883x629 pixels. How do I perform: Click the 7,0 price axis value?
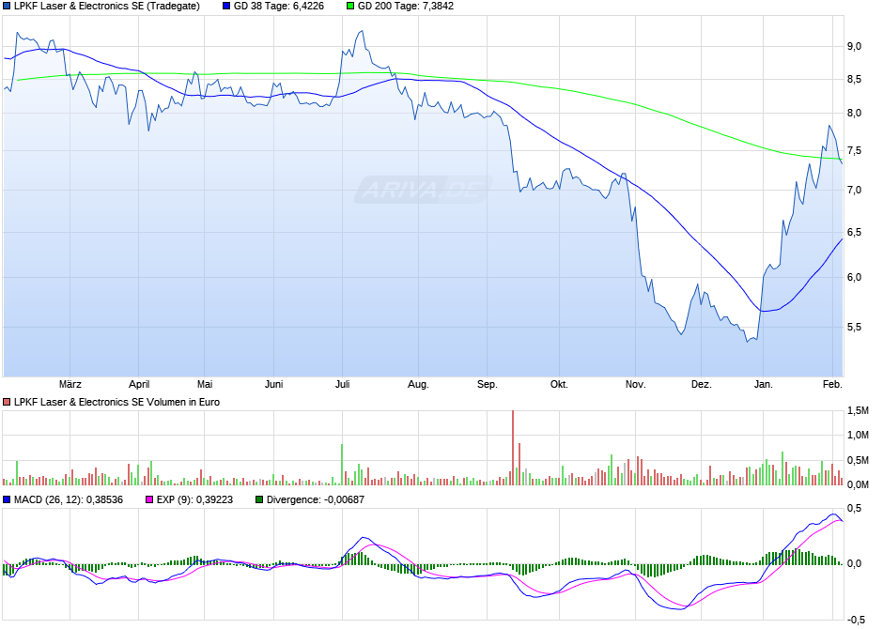tap(854, 191)
